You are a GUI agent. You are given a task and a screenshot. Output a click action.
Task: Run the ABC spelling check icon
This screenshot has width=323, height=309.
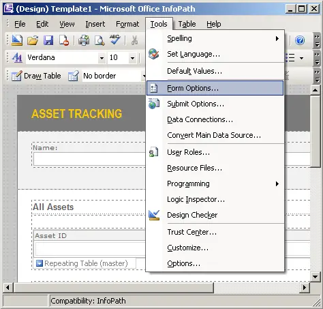coord(115,40)
